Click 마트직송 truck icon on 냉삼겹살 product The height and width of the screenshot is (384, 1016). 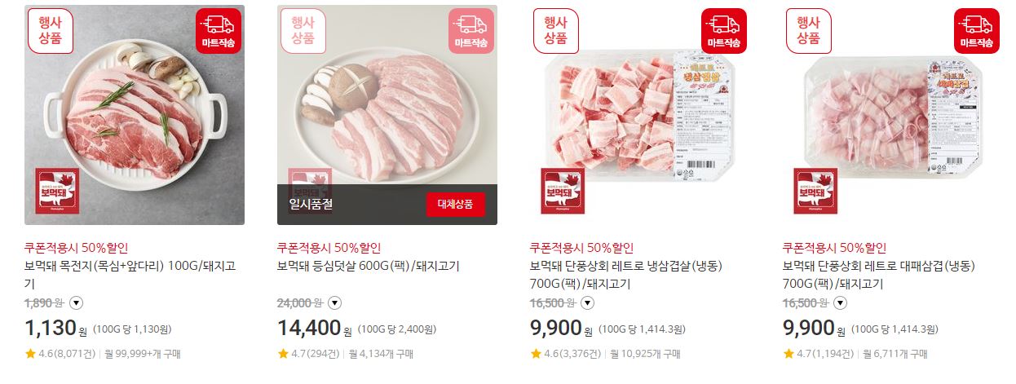724,31
